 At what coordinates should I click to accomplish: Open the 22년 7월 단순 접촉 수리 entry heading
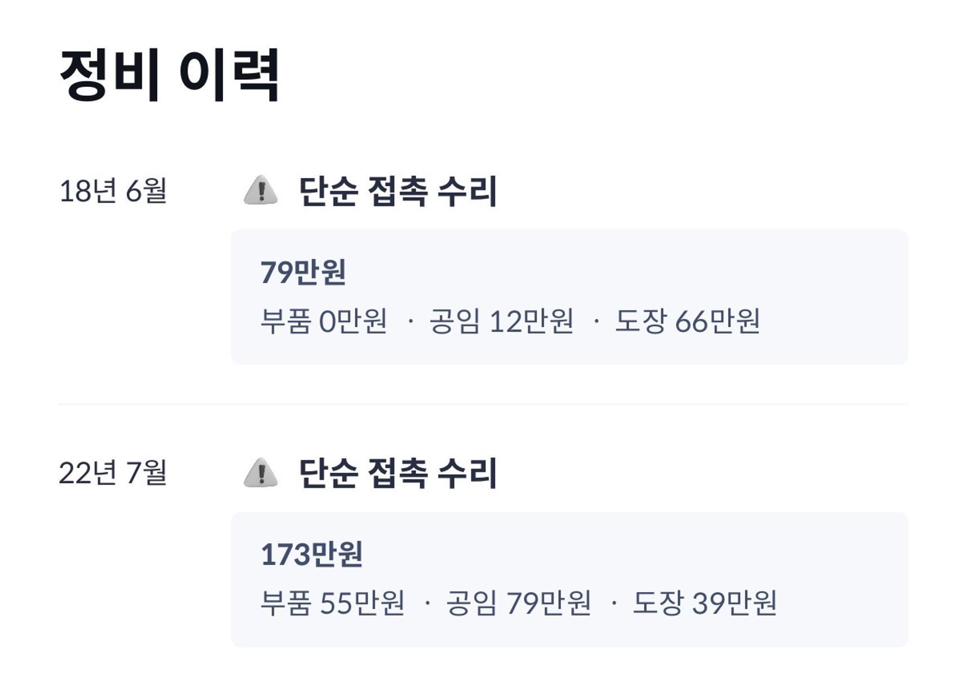tap(397, 473)
